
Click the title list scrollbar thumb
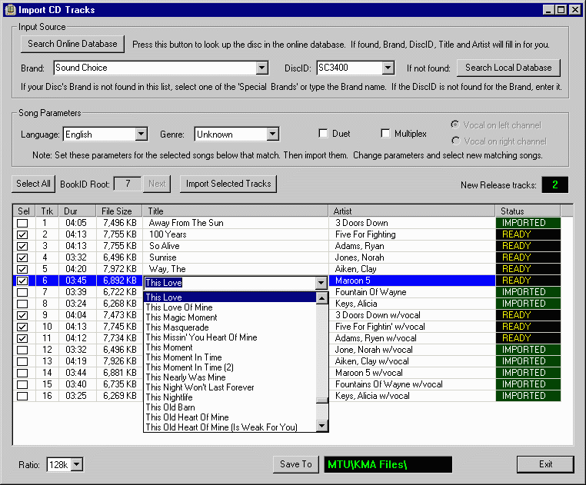click(322, 400)
